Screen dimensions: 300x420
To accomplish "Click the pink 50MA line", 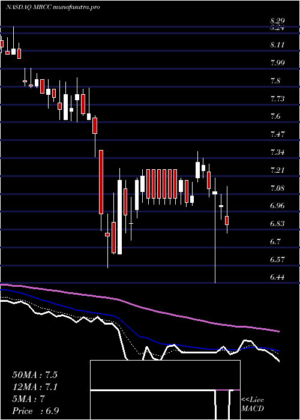I will coord(139,307).
